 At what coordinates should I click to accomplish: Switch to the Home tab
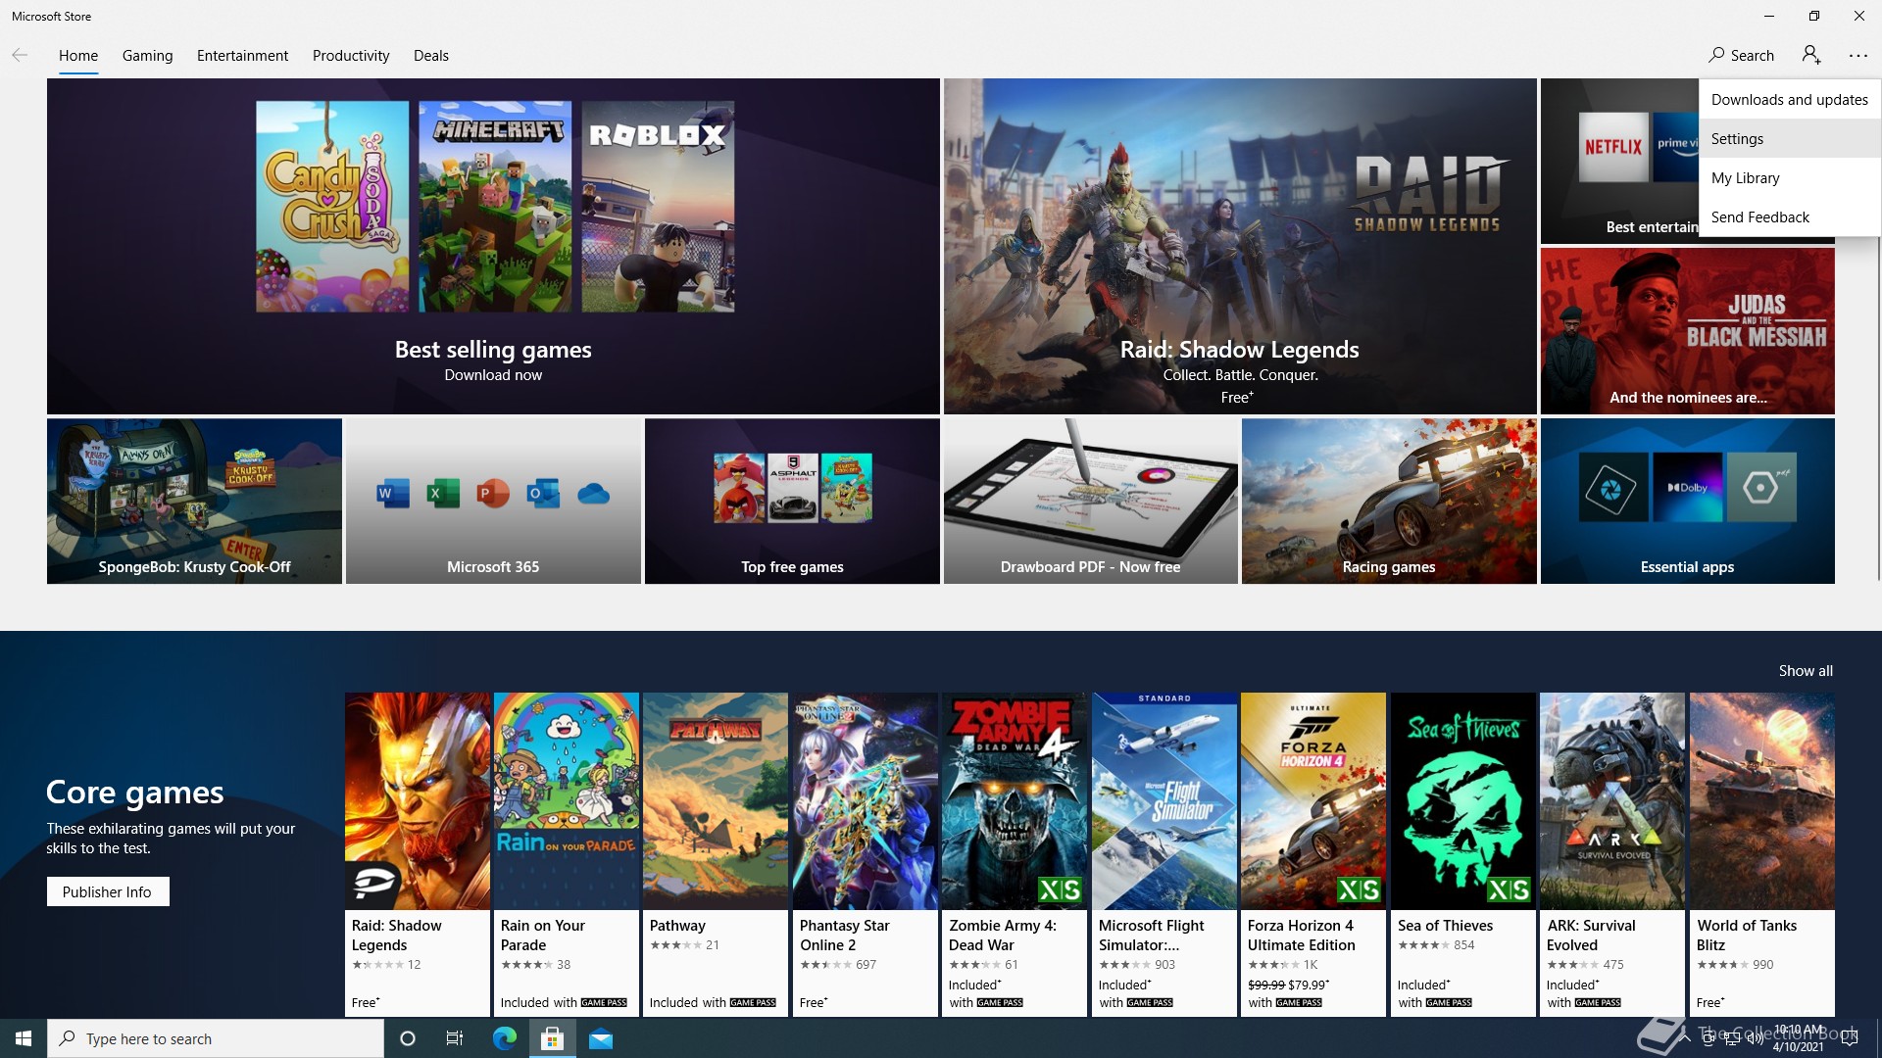click(78, 56)
